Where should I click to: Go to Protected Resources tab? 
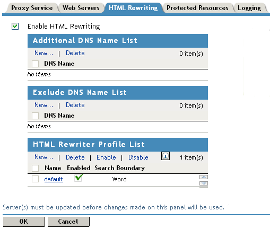click(197, 8)
